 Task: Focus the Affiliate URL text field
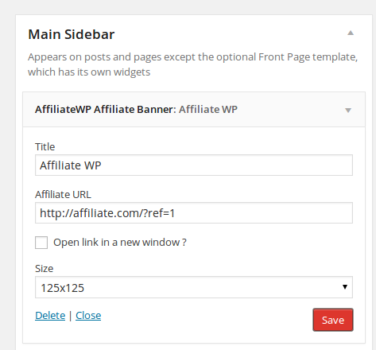tap(194, 213)
